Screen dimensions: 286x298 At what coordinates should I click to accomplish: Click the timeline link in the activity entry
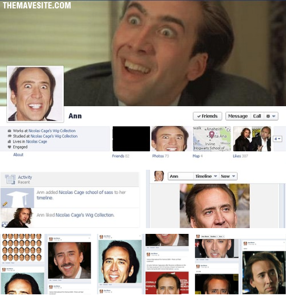[x=44, y=198]
